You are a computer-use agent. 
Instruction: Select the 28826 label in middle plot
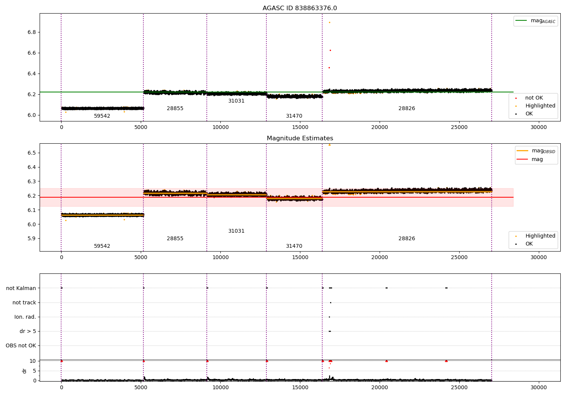click(407, 239)
